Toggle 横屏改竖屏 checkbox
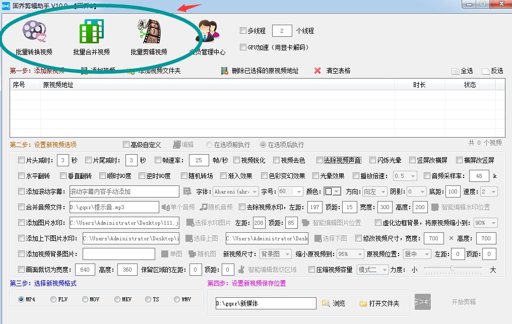Screen dimensions: 512x324 pyautogui.click(x=460, y=160)
